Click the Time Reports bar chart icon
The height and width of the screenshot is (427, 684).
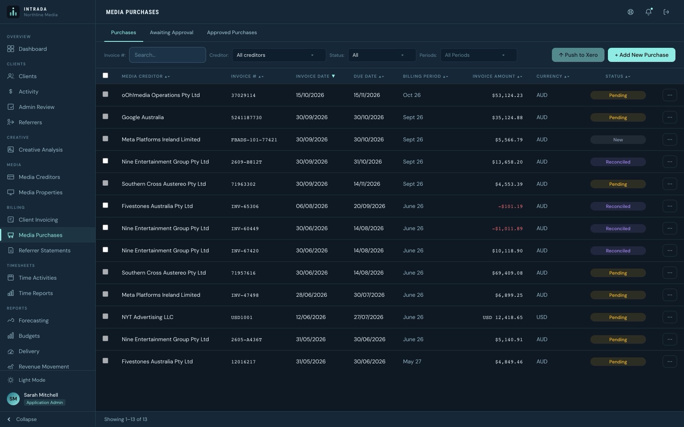pos(11,293)
